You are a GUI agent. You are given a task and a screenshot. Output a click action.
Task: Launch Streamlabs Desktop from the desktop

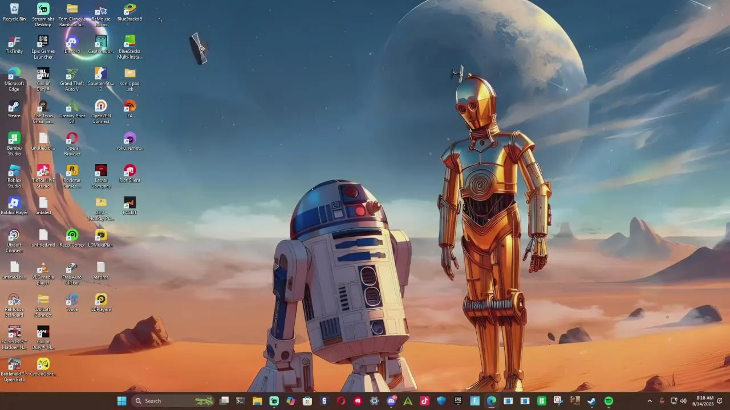43,15
